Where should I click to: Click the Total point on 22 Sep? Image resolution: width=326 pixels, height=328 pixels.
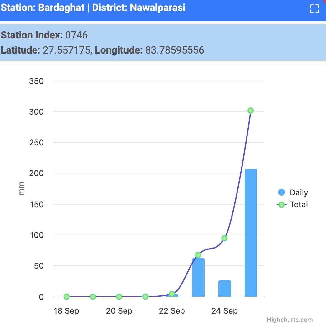point(172,294)
